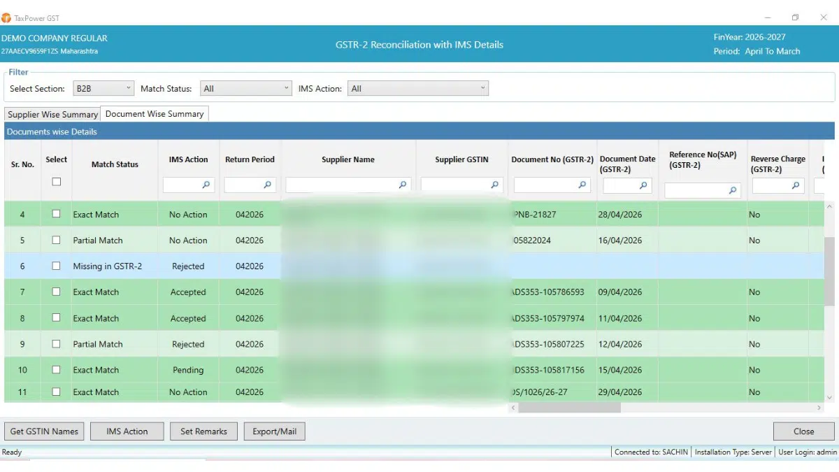This screenshot has width=839, height=472.
Task: Click document number ending 105807225
Action: point(548,344)
